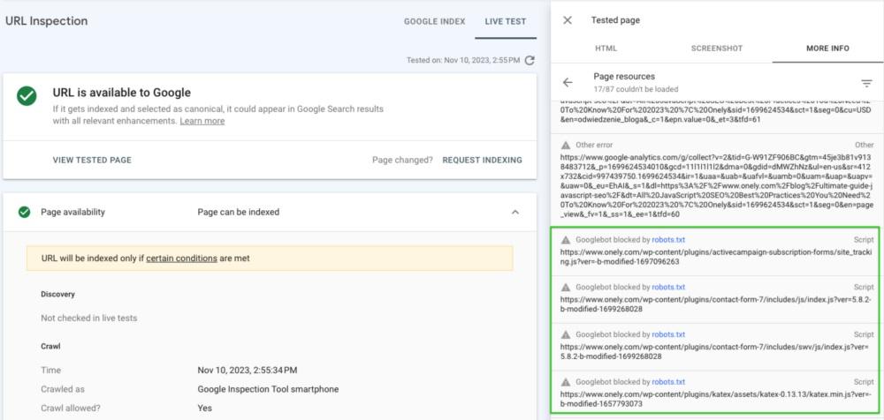Switch to the Screenshot tab

(x=717, y=49)
